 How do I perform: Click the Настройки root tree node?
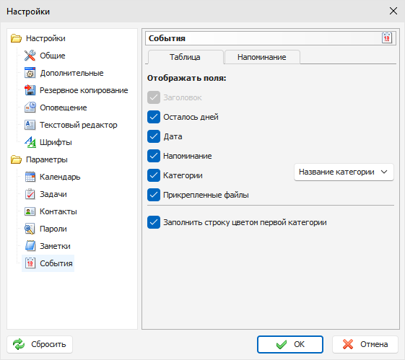[45, 38]
